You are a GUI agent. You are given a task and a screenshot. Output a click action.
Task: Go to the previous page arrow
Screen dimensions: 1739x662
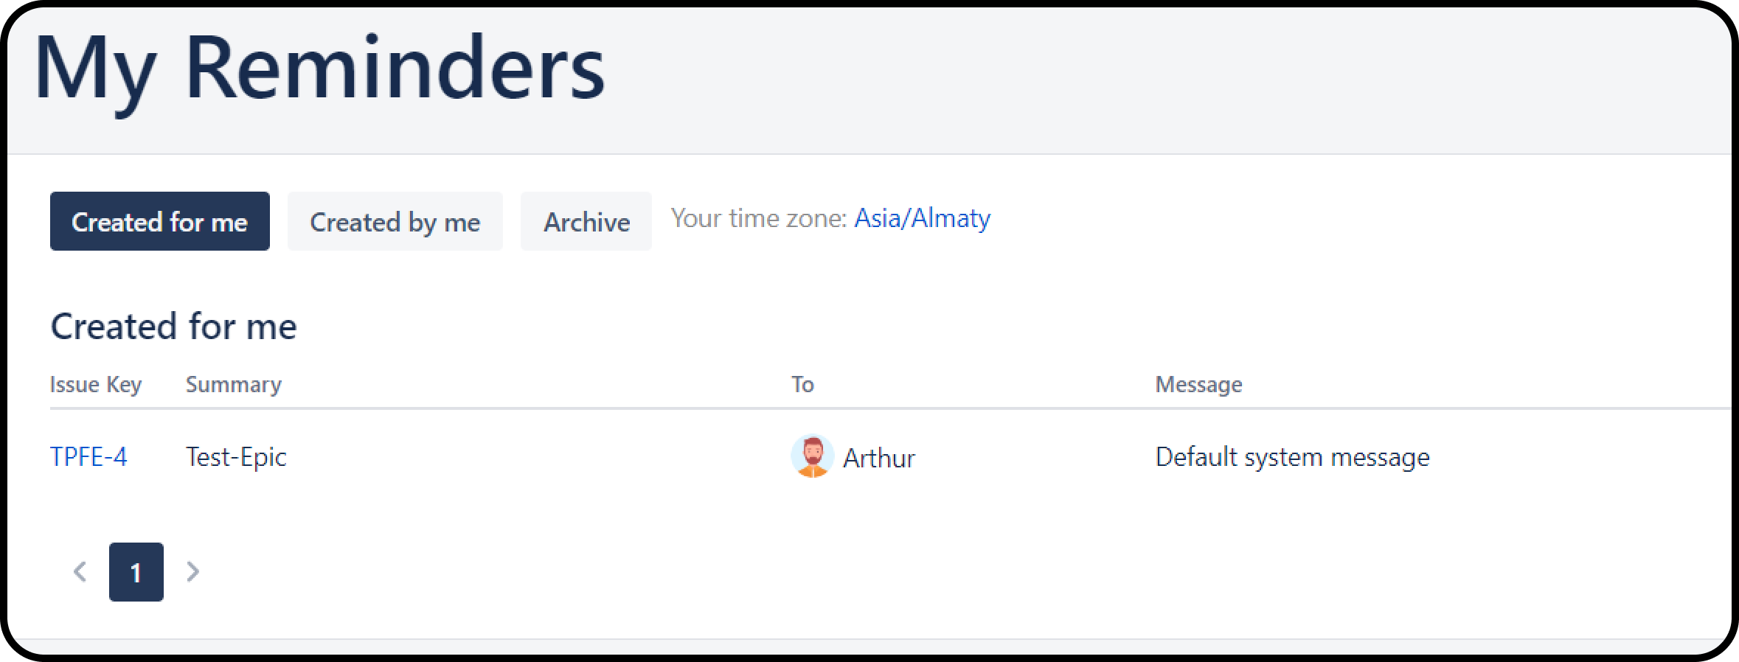(x=80, y=571)
